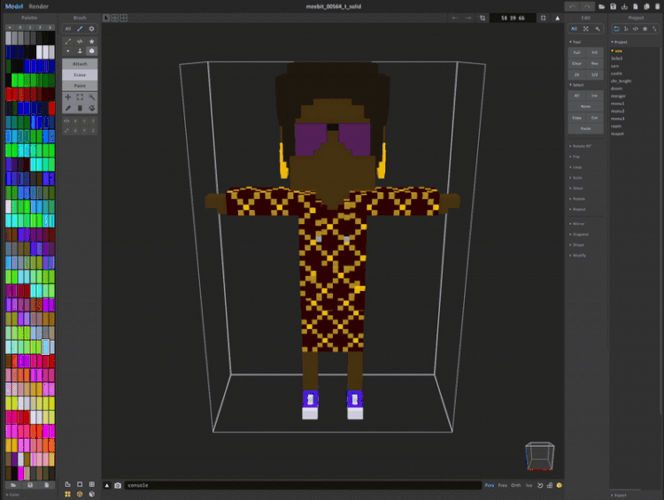
Task: Select the voxel dot brush mode
Action: pyautogui.click(x=68, y=50)
